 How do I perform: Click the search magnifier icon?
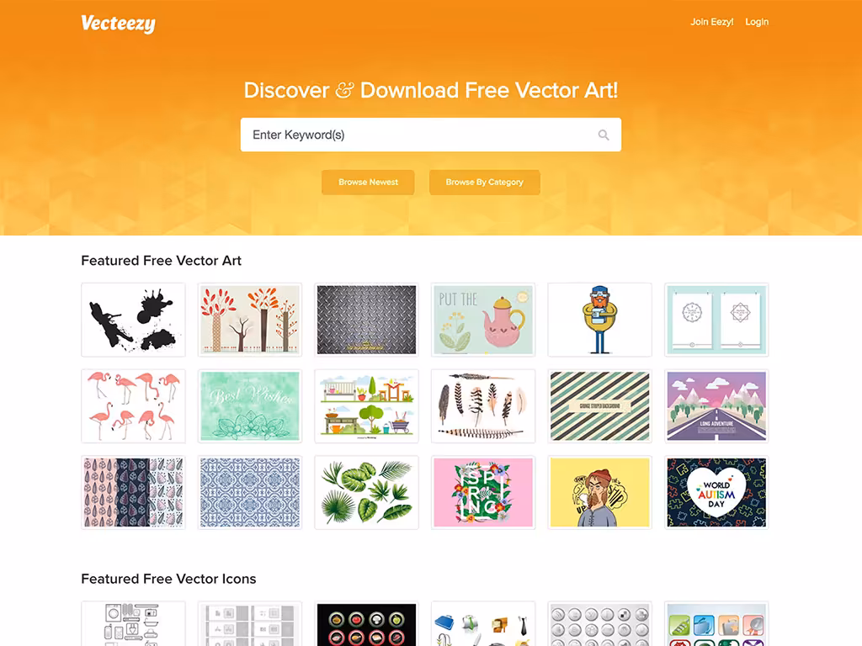(603, 135)
